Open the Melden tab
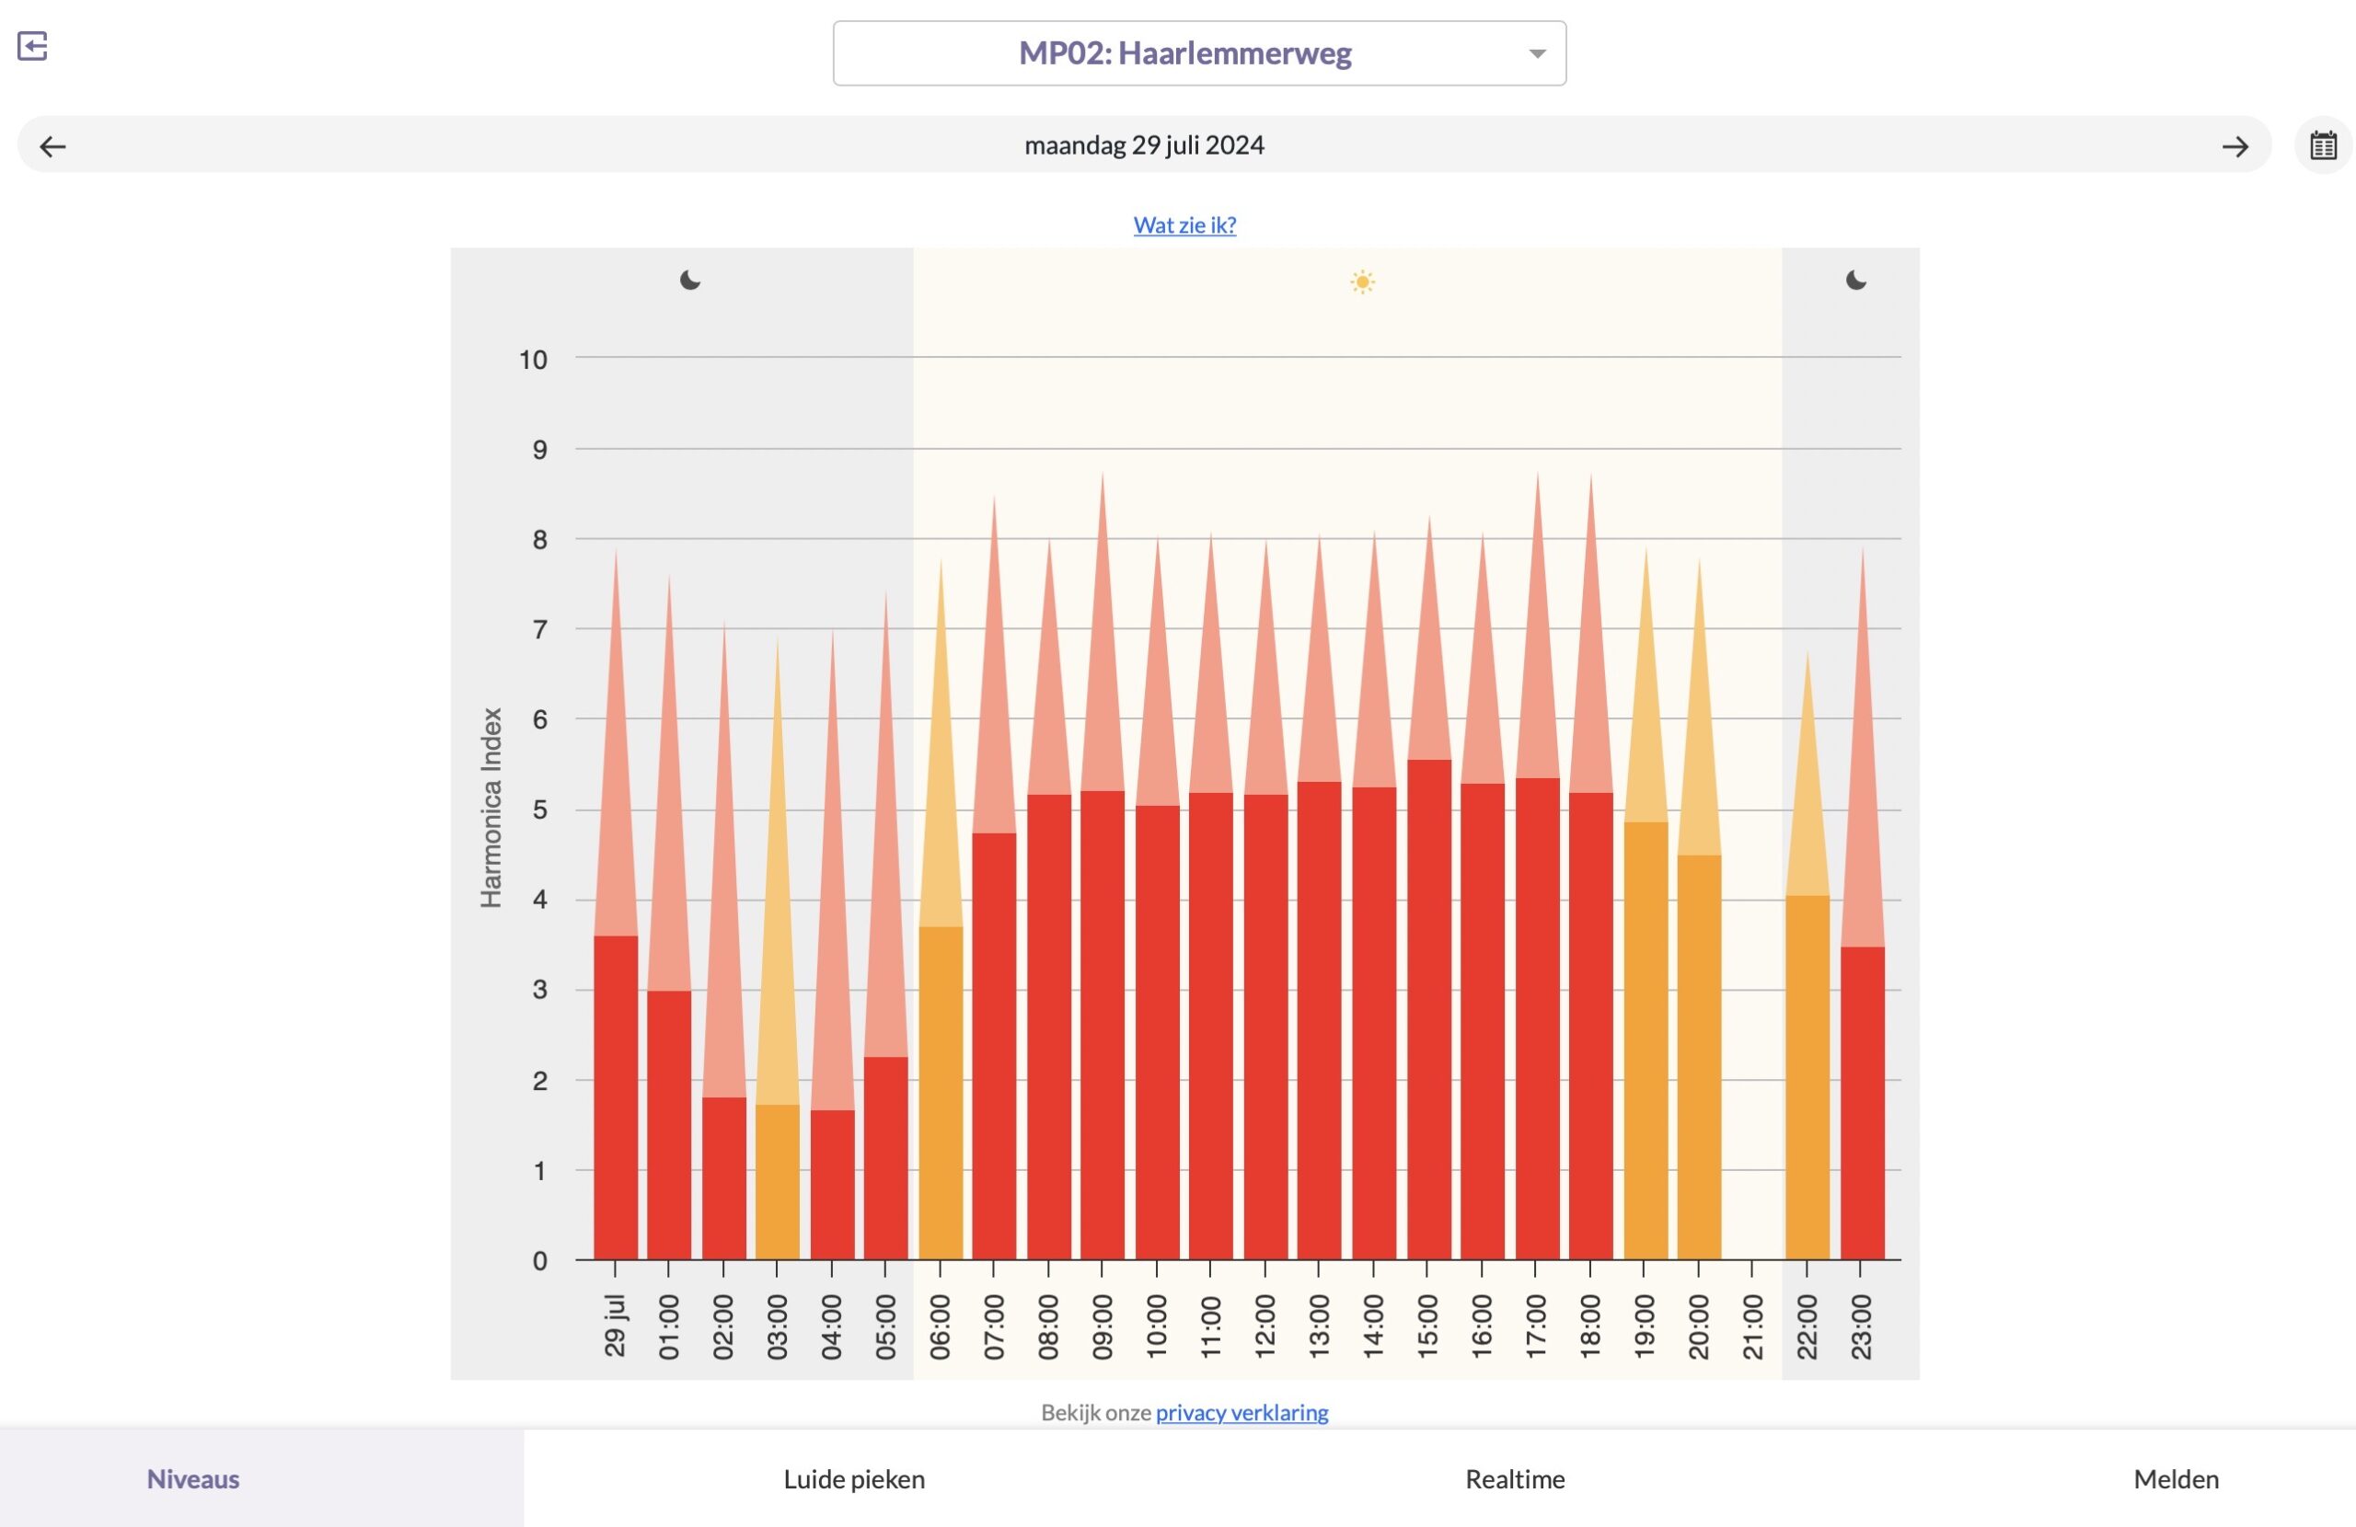This screenshot has height=1527, width=2356. click(2175, 1478)
